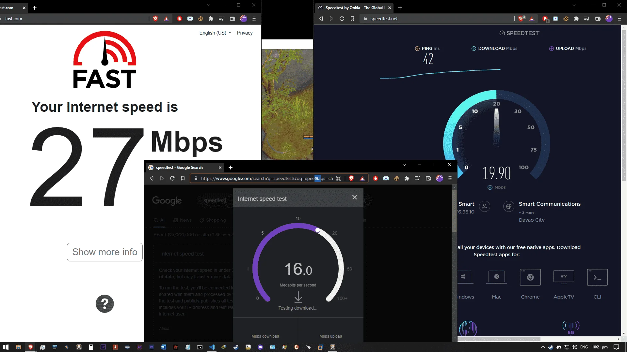Open the Windows Start menu
Viewport: 627px width, 352px height.
[x=6, y=347]
